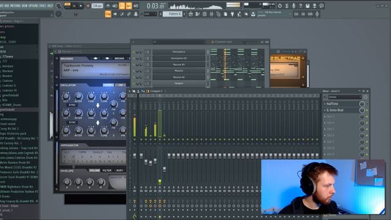This screenshot has width=391, height=220.
Task: Open the PATTERNS menu
Action: pyautogui.click(x=15, y=5)
